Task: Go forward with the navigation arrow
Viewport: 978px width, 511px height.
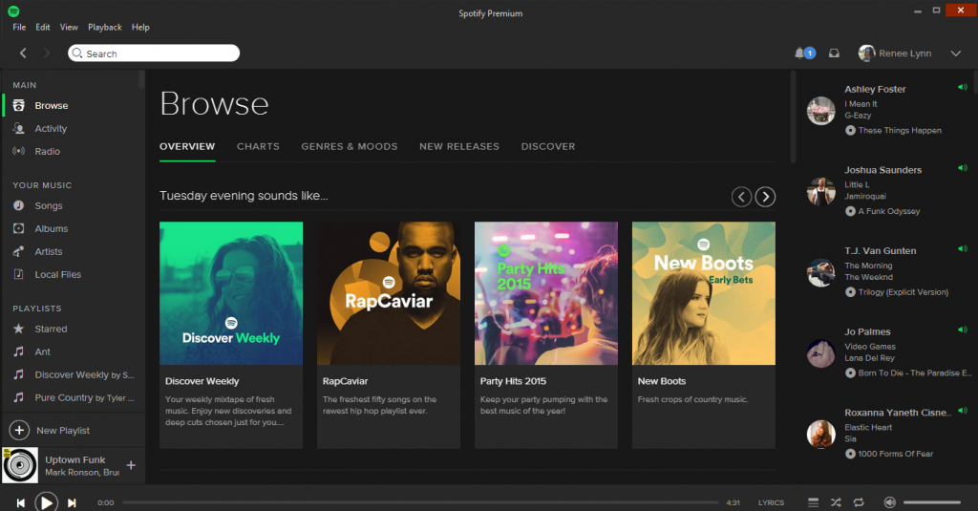Action: (x=46, y=53)
